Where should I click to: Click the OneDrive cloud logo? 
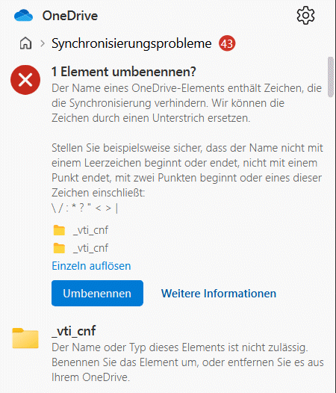[x=24, y=16]
